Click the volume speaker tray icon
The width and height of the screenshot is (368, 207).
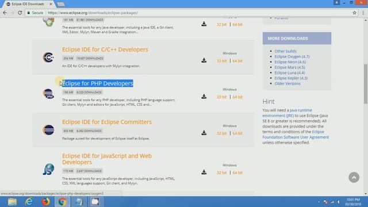coord(339,202)
